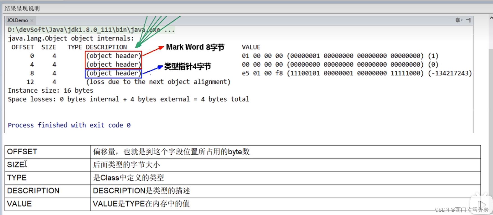The height and width of the screenshot is (215, 493).
Task: Click the value '01 00 00 00' row
Action: tap(340, 56)
